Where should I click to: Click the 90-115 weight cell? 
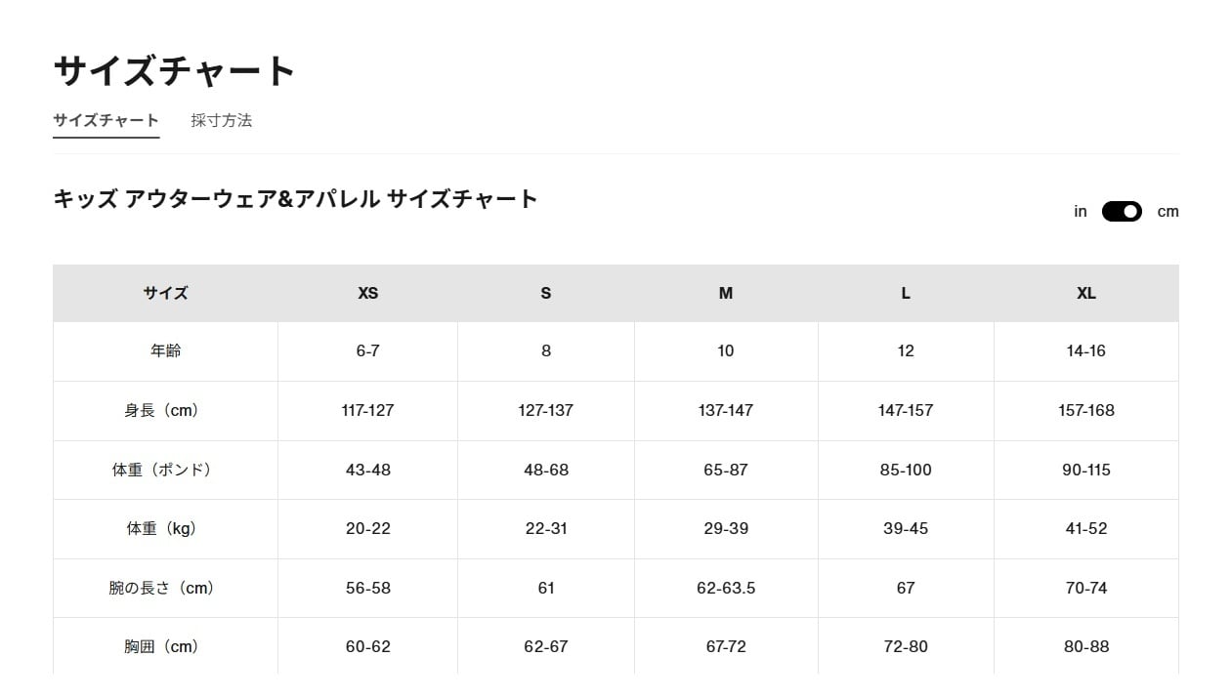click(x=1085, y=470)
